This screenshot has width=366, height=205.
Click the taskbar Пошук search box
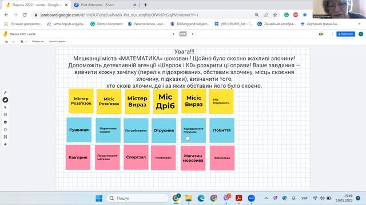tap(138, 198)
